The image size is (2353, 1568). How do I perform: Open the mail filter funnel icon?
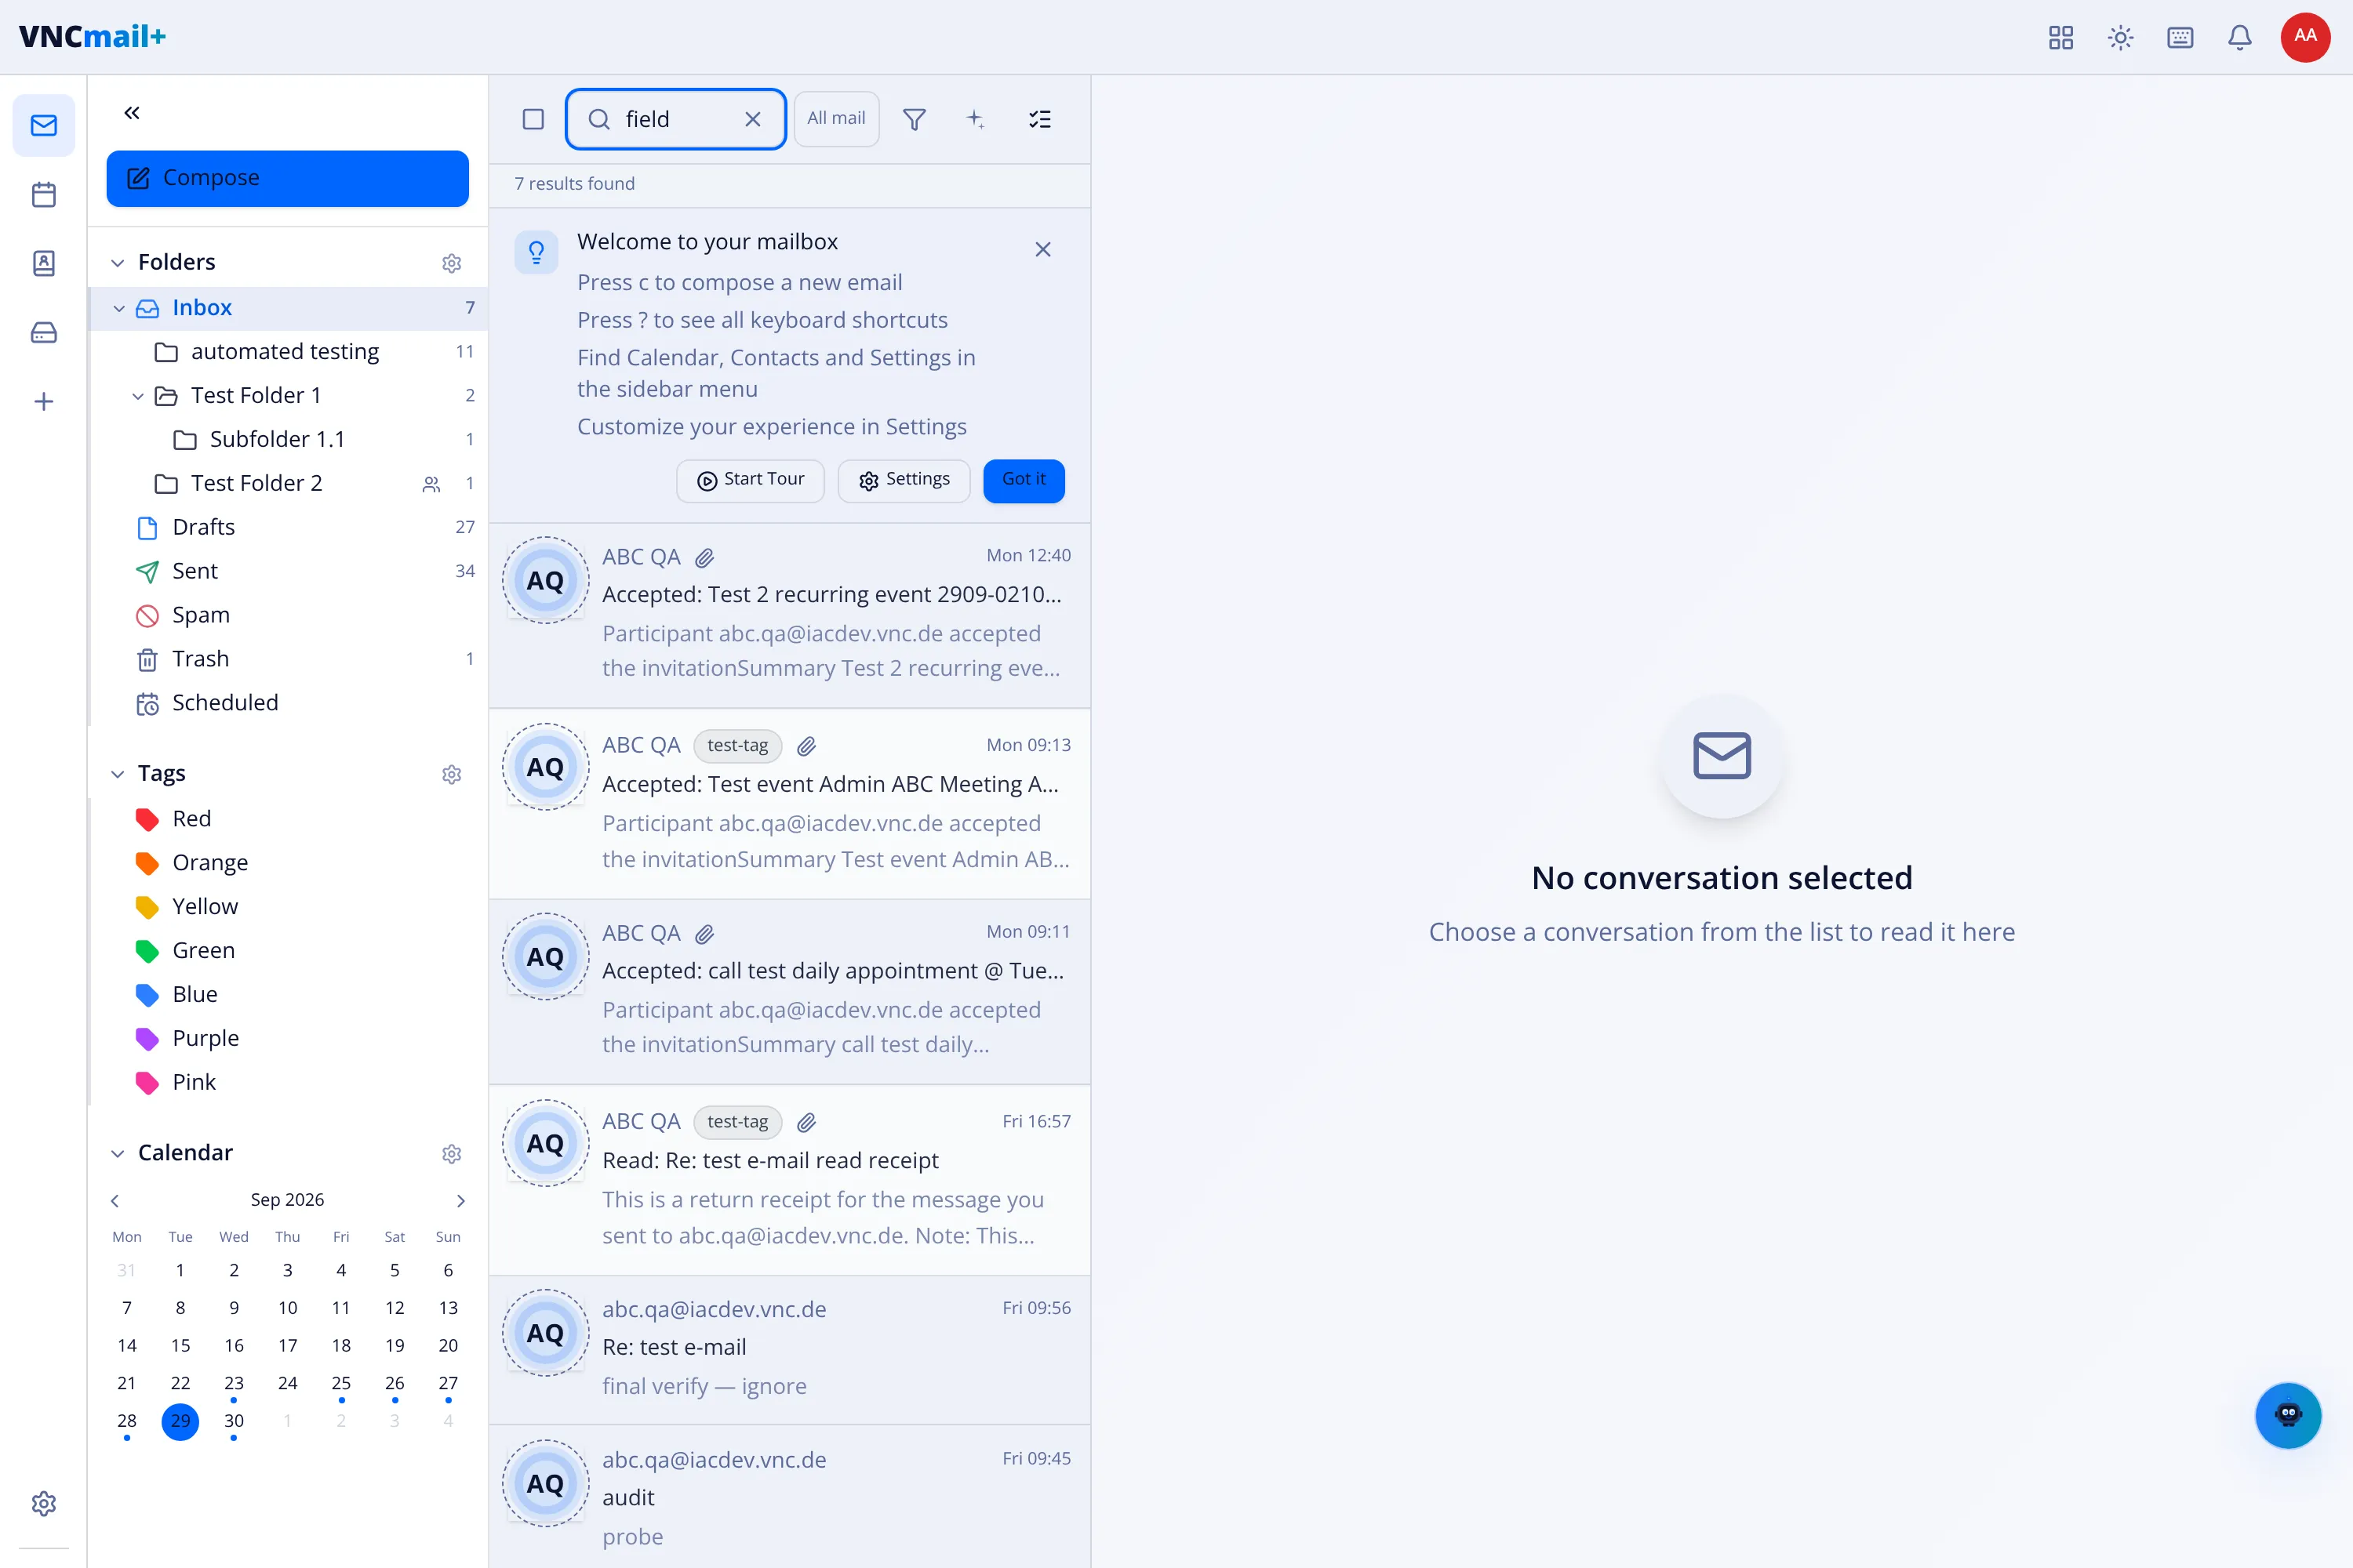click(x=915, y=120)
